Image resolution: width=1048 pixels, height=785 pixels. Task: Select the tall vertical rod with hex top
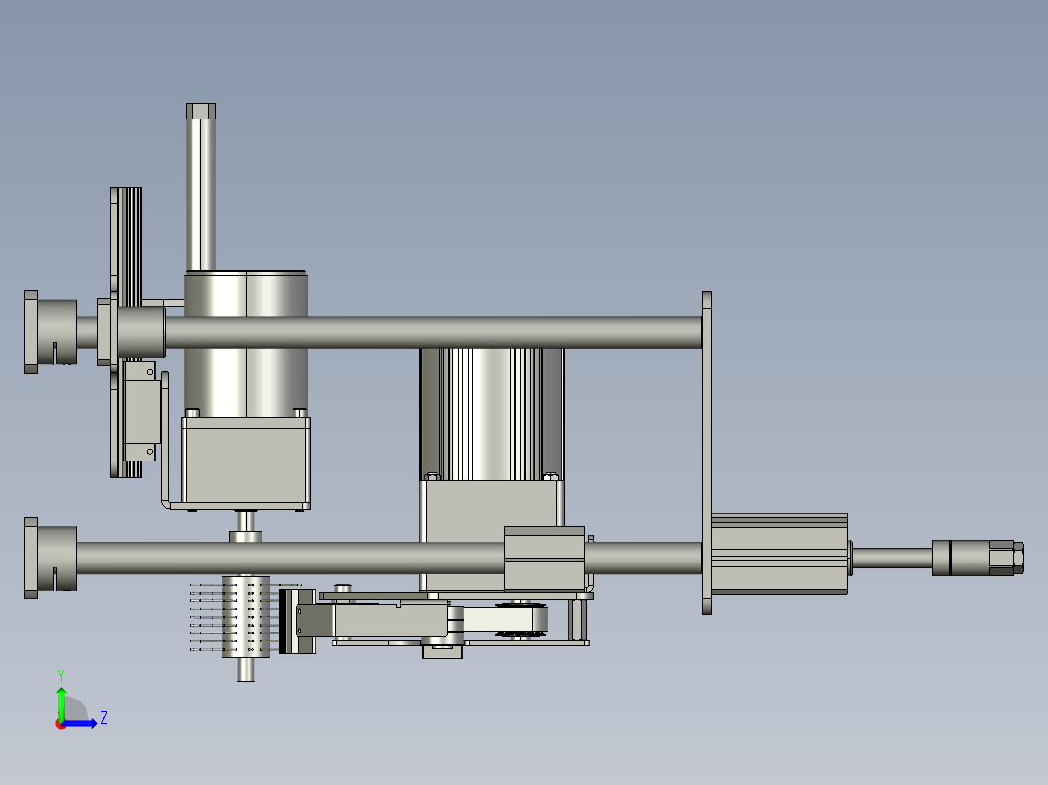(200, 187)
